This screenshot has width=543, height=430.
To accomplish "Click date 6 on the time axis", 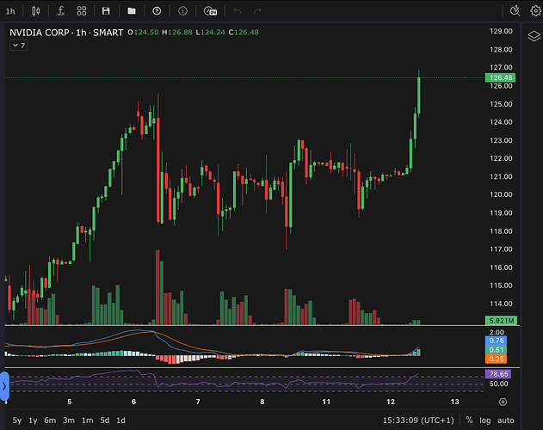I will click(x=133, y=402).
